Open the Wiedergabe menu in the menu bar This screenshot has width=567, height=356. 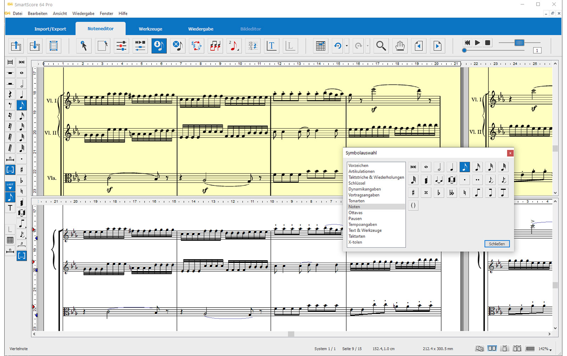click(x=83, y=13)
